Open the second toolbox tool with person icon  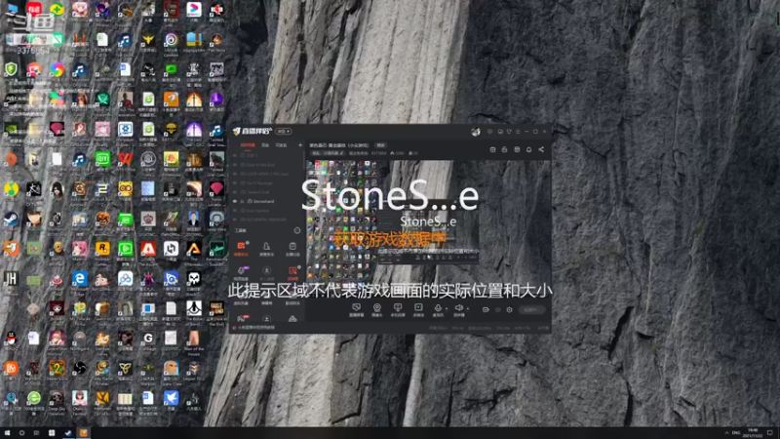(266, 248)
